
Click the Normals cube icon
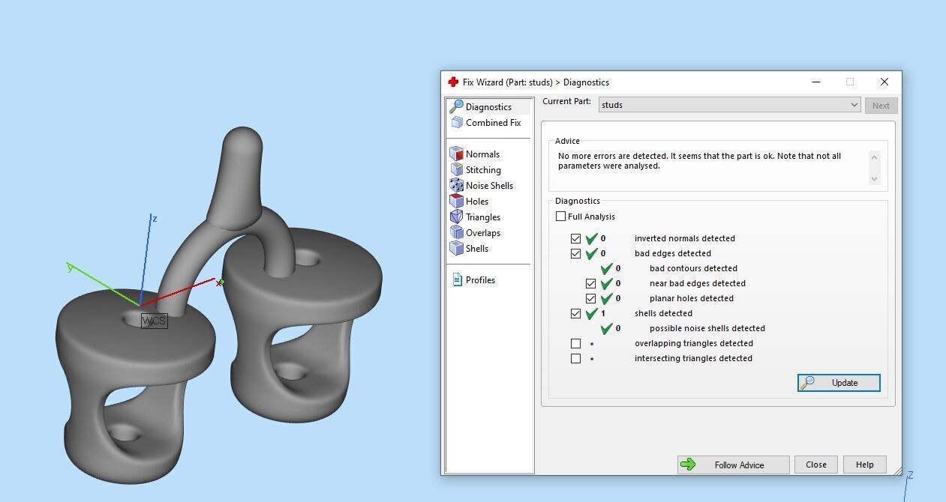coord(456,154)
